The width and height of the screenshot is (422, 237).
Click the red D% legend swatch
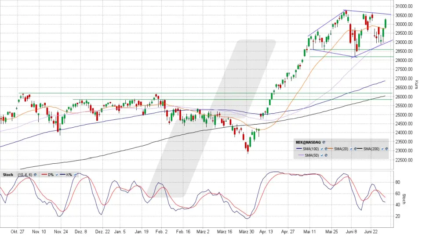pos(44,174)
